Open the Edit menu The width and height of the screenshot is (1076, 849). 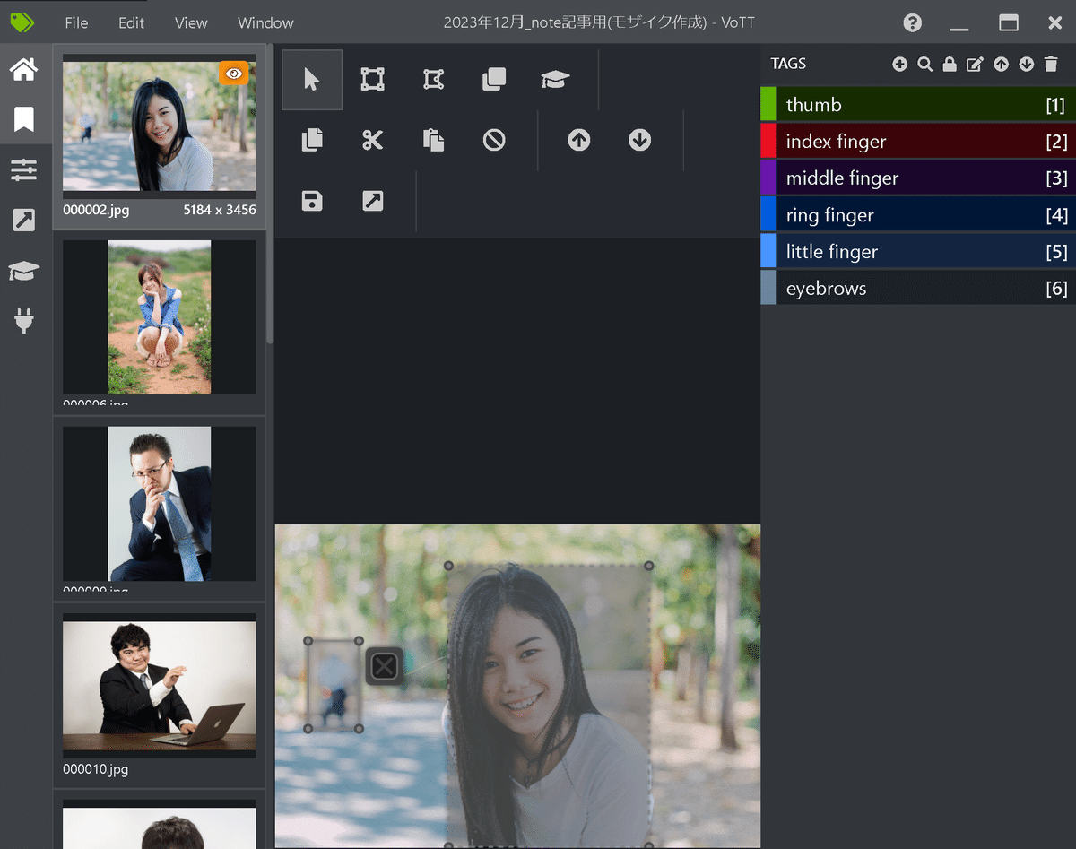(x=131, y=22)
